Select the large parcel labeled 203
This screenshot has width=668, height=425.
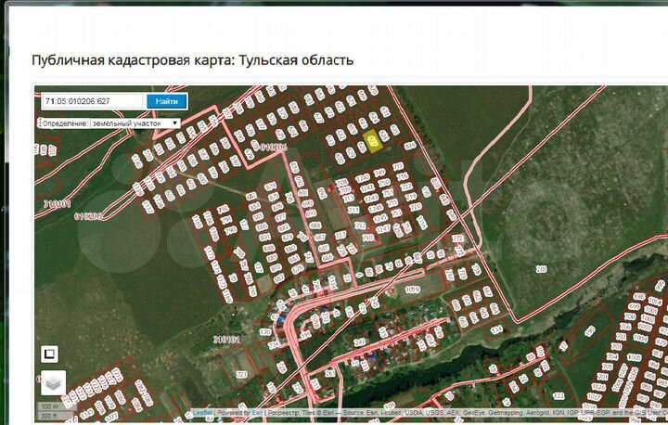541,269
